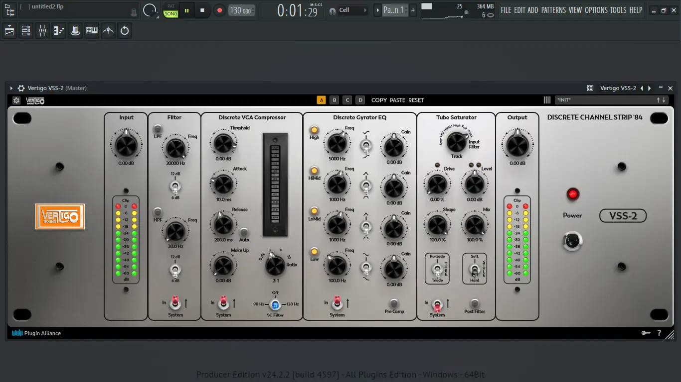Open the Cell snap dropdown
This screenshot has width=681, height=382.
[x=353, y=10]
